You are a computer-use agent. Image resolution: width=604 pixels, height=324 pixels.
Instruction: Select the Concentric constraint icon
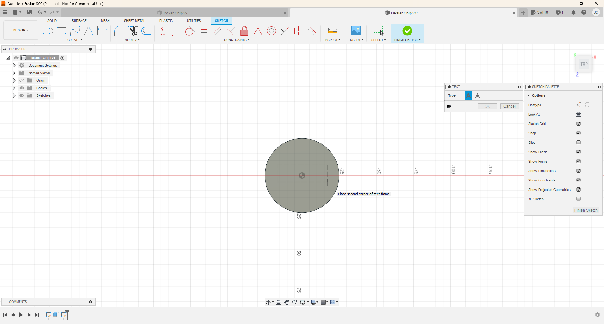tap(271, 31)
